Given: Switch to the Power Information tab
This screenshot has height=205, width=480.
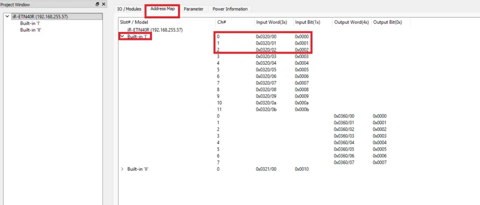Looking at the screenshot, I should pyautogui.click(x=230, y=9).
